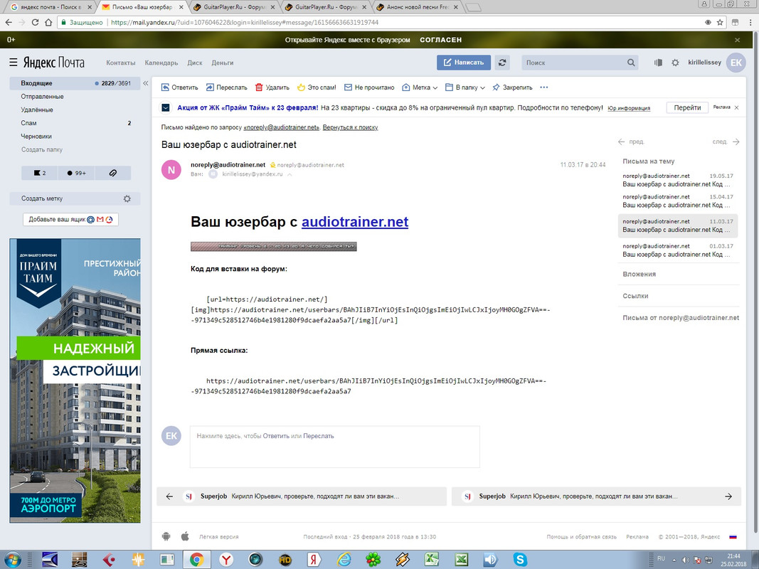
Task: Pin letter with Закрепить
Action: click(x=512, y=87)
